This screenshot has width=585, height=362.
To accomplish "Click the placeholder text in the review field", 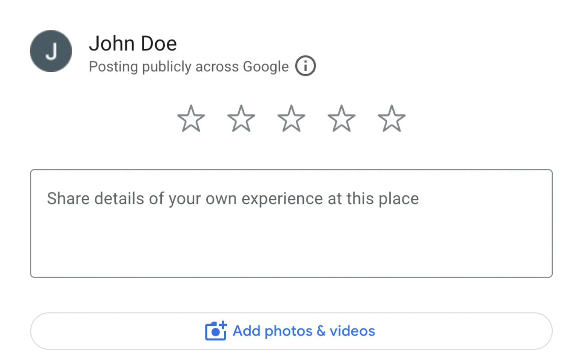I will (x=233, y=199).
